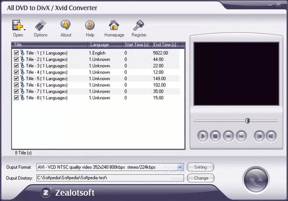Click the End Time (s) column header
Image resolution: width=288 pixels, height=201 pixels.
(x=166, y=45)
